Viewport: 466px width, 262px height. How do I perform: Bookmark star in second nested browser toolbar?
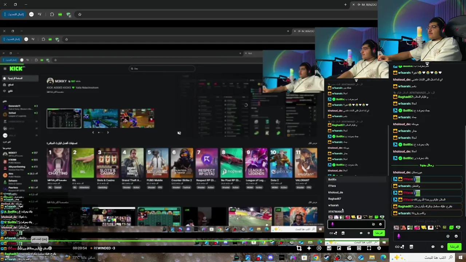(x=66, y=39)
